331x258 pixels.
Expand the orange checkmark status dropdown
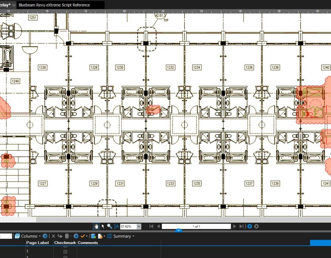87,236
